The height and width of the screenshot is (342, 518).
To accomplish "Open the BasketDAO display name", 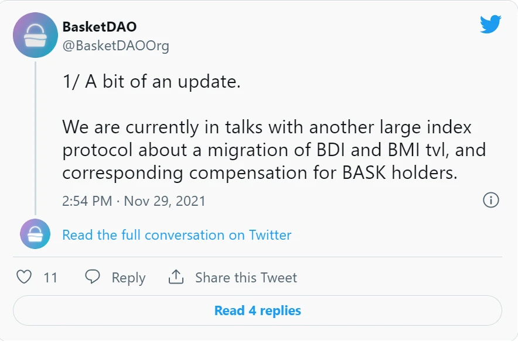I will click(x=100, y=27).
